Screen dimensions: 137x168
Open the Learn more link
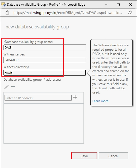(x=100, y=101)
